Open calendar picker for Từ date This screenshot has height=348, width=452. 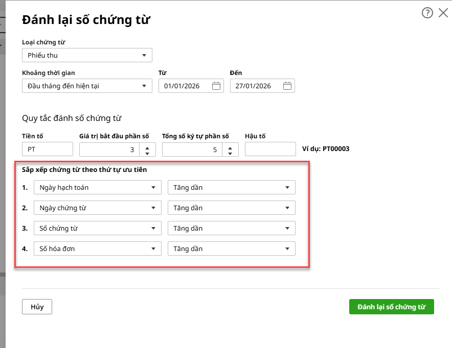coord(216,86)
